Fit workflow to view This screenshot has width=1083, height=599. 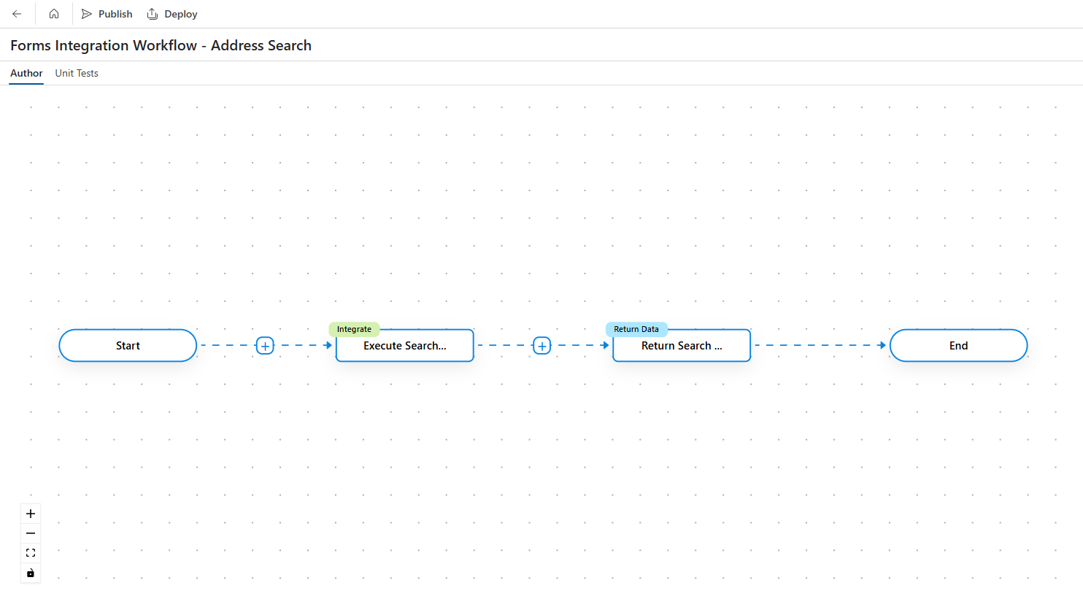[x=31, y=553]
